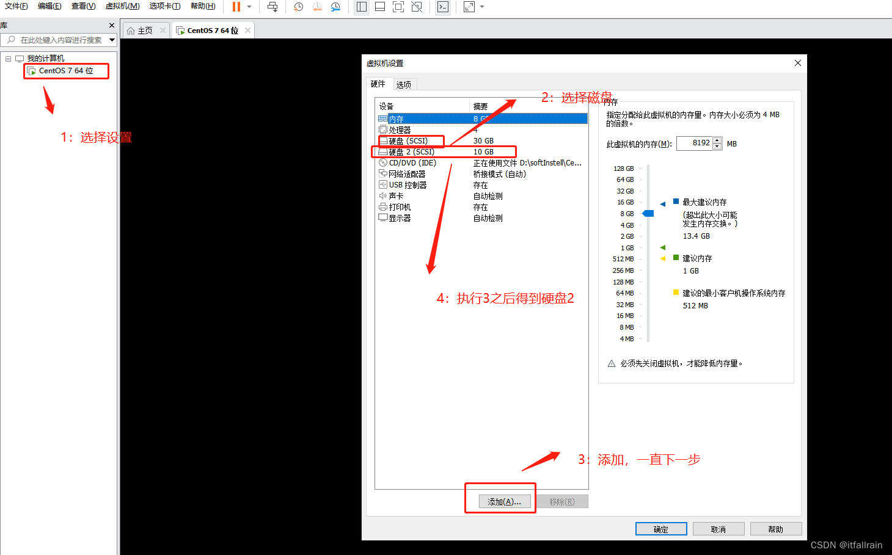This screenshot has height=555, width=892.
Task: Select the USB 控制器 device row
Action: 482,184
